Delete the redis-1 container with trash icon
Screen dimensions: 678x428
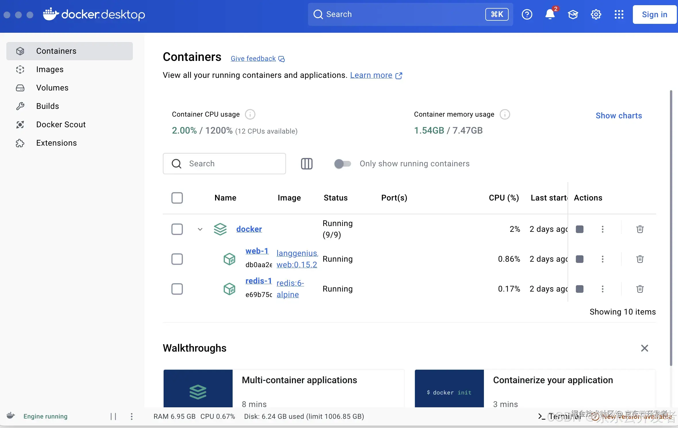tap(640, 289)
